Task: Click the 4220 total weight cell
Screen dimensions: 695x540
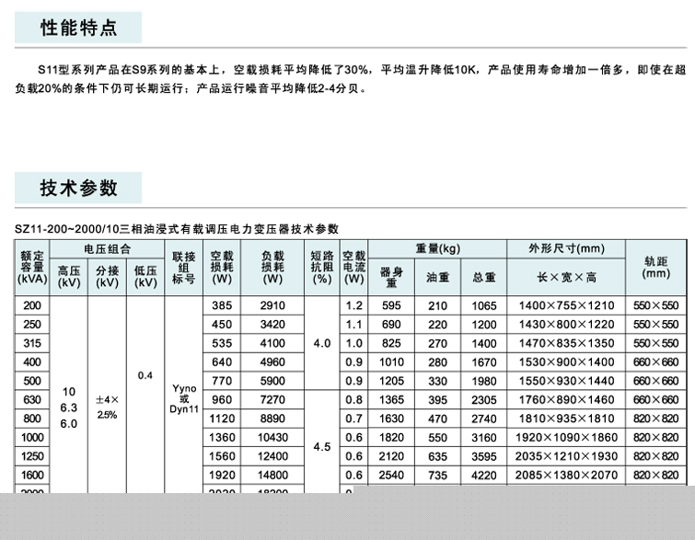Action: [x=484, y=476]
